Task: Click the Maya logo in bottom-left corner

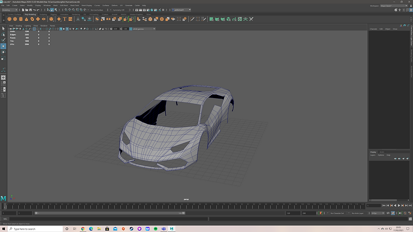Action: (x=4, y=198)
